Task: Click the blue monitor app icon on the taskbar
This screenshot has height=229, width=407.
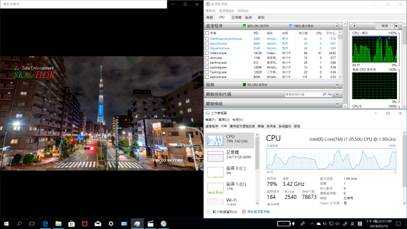Action: 124,223
